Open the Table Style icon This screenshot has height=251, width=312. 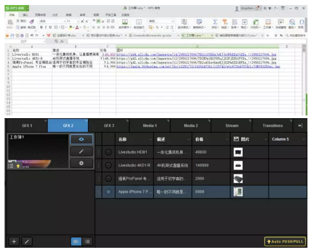click(199, 22)
